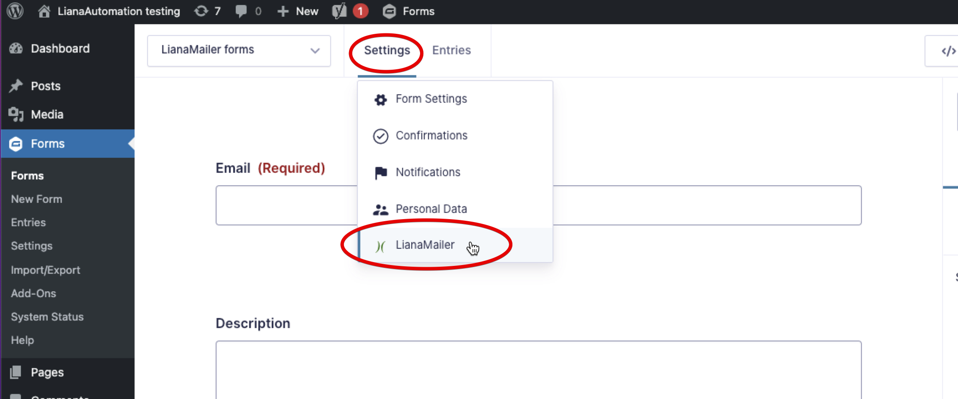
Task: Click the red notification badge 1
Action: [360, 11]
